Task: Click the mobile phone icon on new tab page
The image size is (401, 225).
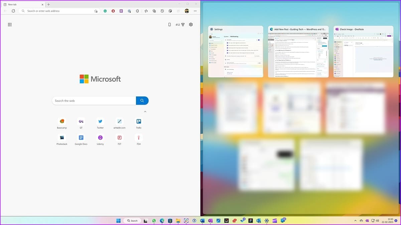Action: pyautogui.click(x=169, y=25)
